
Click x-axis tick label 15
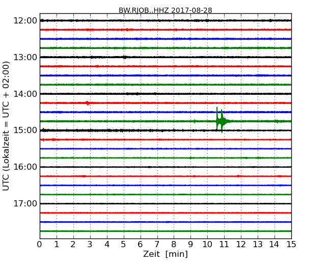pos(291,245)
